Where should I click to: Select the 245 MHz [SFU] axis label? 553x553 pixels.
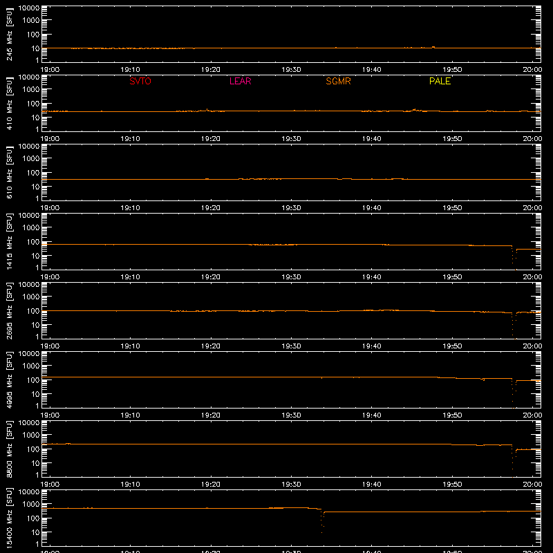(x=10, y=35)
